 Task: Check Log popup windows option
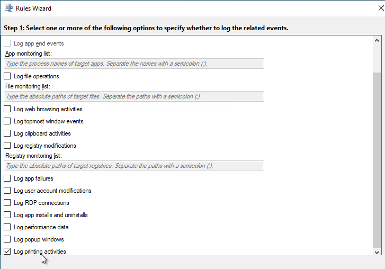[7, 239]
